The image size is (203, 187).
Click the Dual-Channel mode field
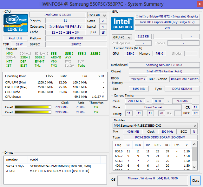tap(153, 107)
